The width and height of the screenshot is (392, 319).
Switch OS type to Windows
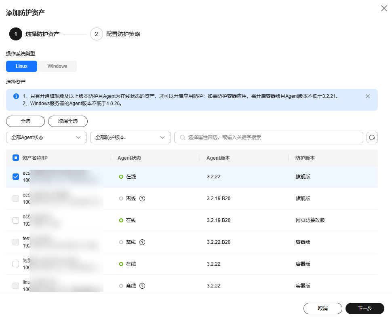click(57, 66)
